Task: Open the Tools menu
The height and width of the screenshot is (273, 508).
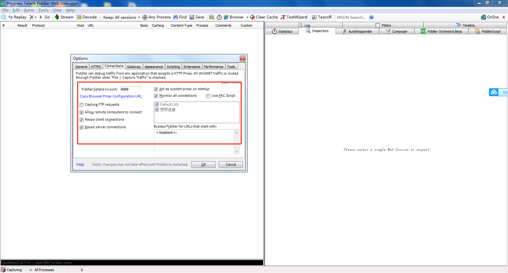Action: pyautogui.click(x=43, y=10)
